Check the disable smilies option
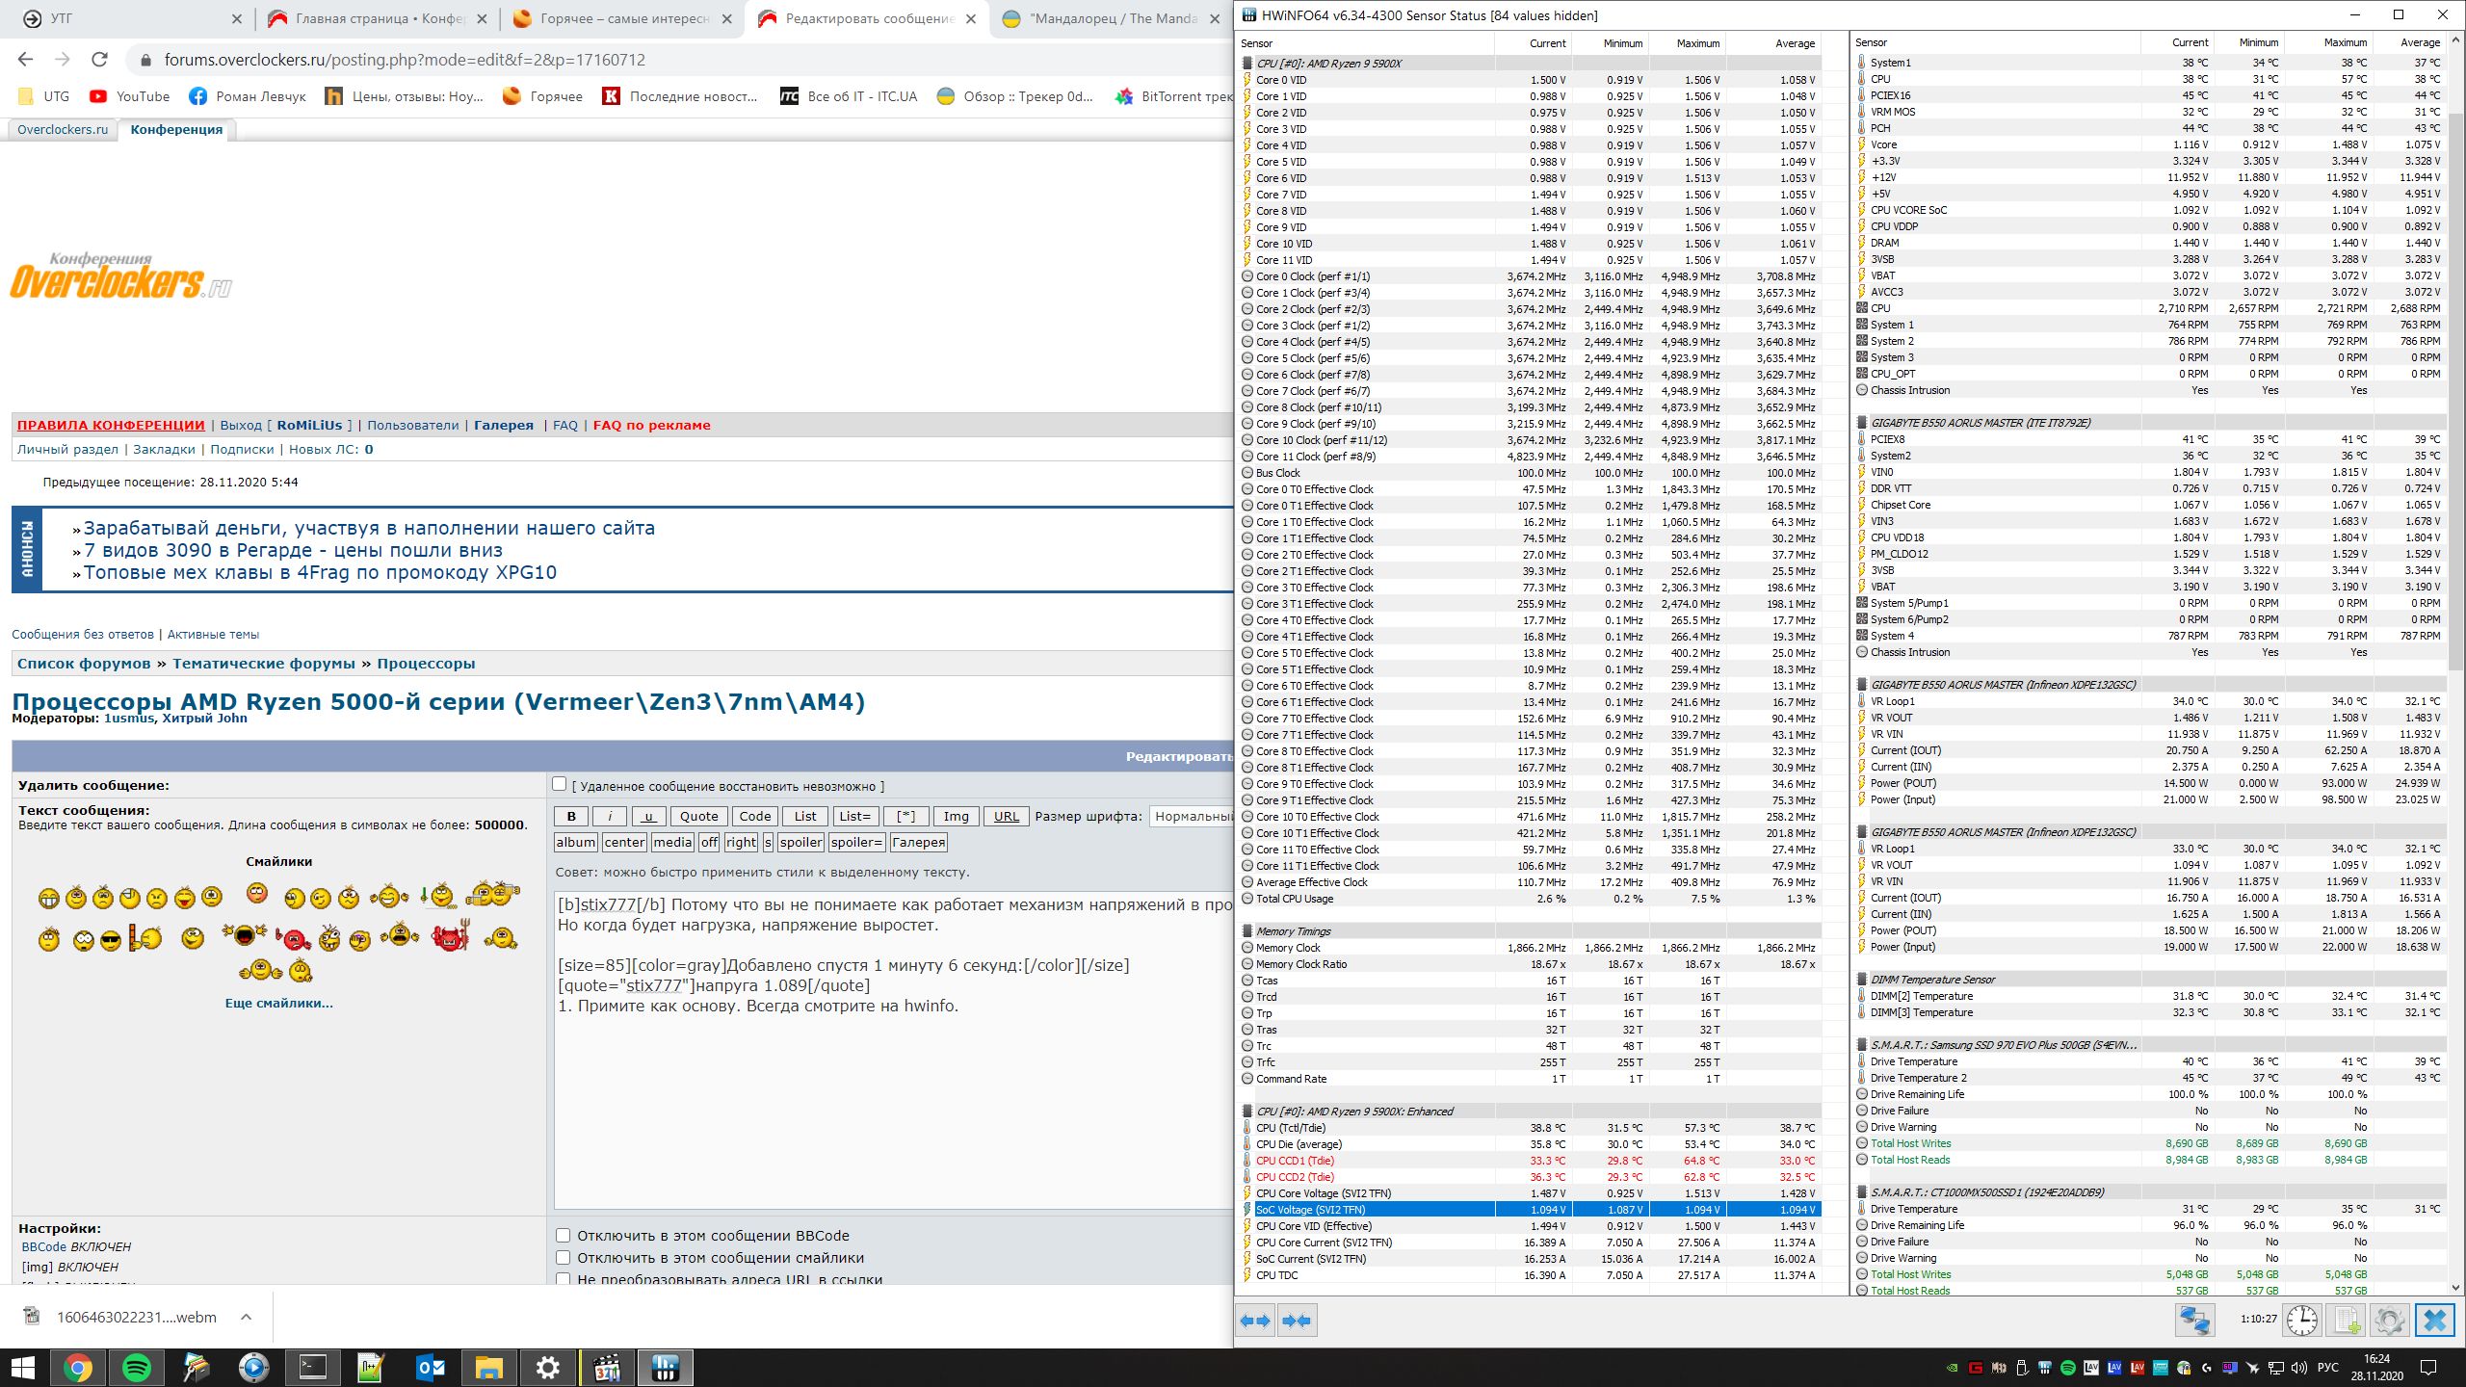The image size is (2466, 1387). [x=564, y=1258]
